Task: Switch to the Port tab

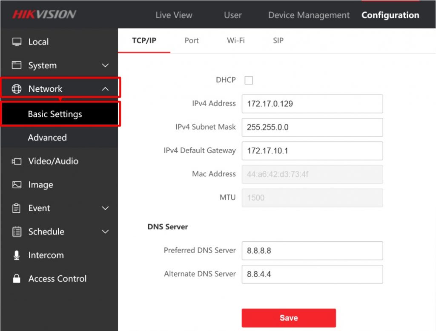Action: (192, 40)
